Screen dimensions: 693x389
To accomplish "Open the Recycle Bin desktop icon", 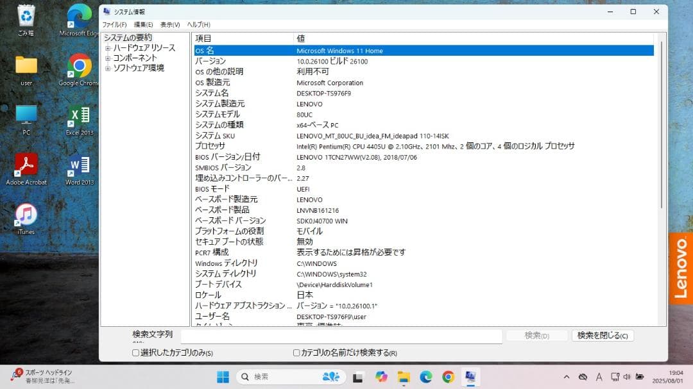I will tap(26, 20).
